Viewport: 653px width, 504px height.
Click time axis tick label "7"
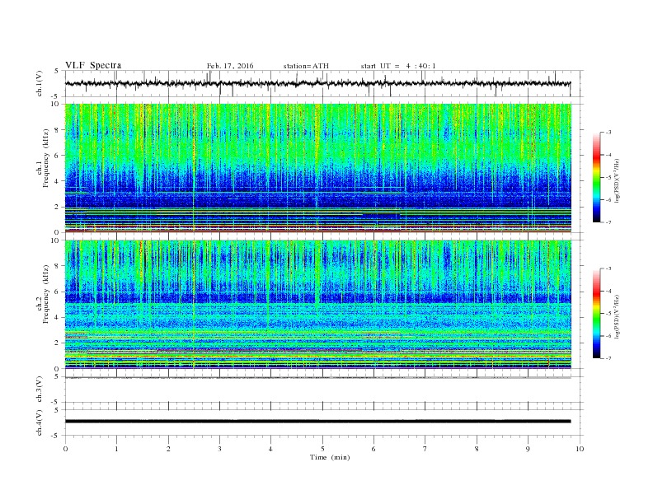(425, 449)
